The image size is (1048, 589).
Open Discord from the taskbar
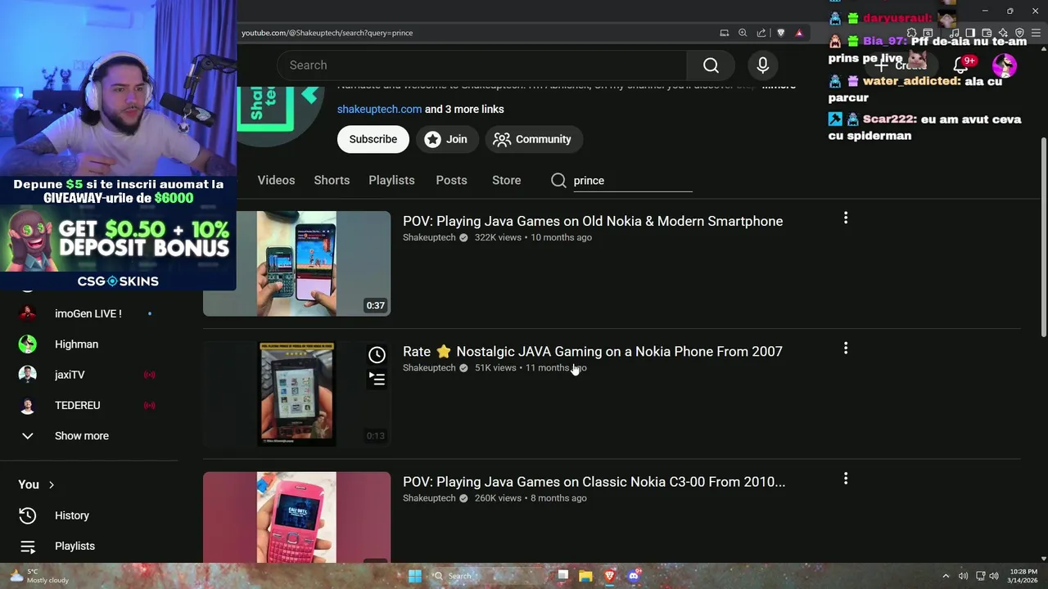pos(633,576)
